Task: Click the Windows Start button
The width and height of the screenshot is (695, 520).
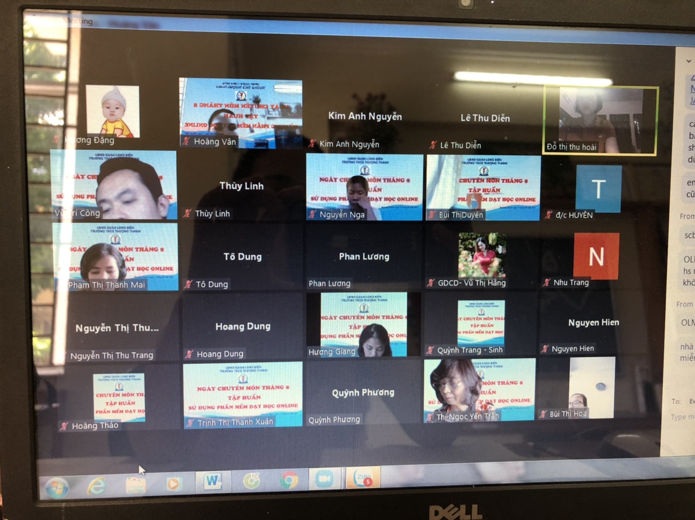Action: 57,487
